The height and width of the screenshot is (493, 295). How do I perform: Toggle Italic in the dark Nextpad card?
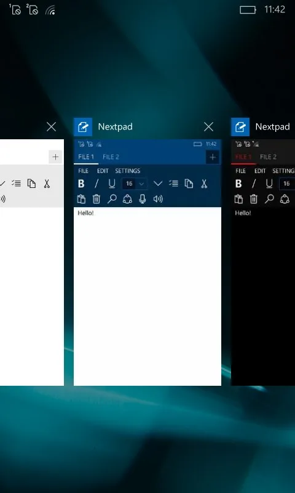click(254, 184)
